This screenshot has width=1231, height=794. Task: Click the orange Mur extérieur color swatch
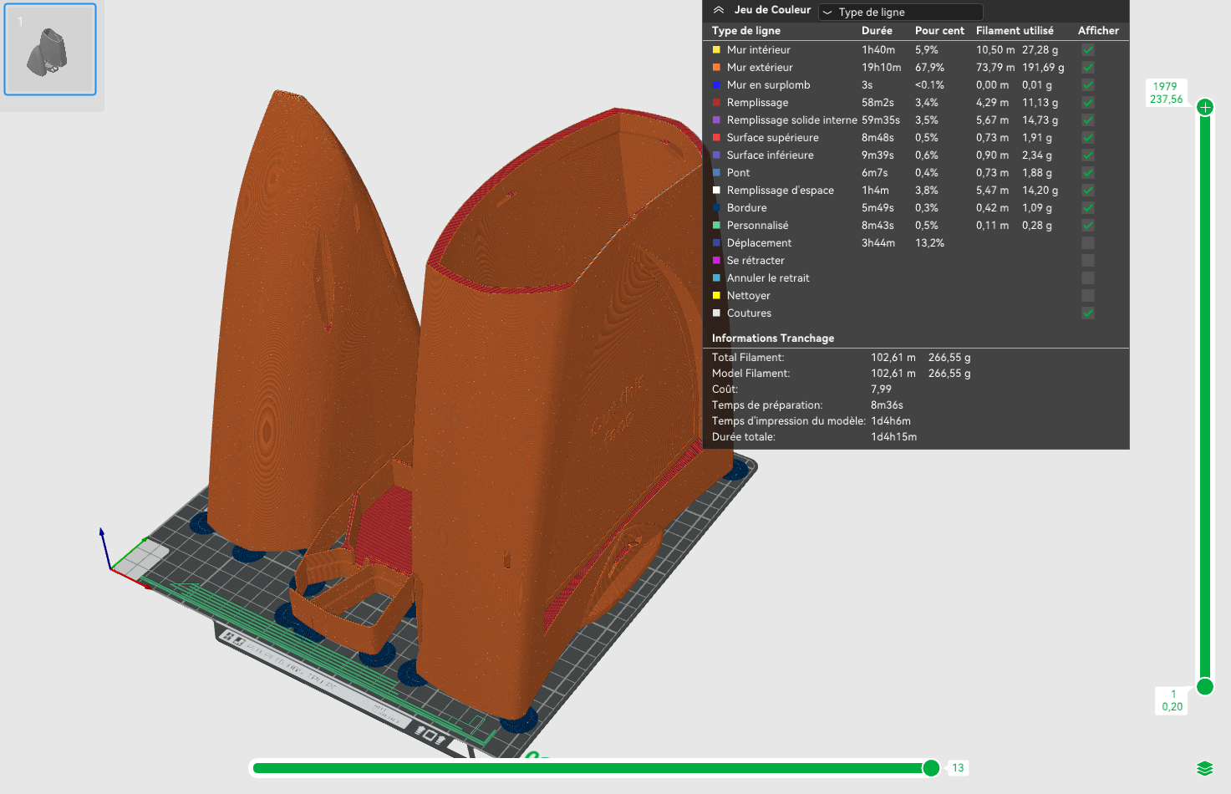pyautogui.click(x=716, y=68)
